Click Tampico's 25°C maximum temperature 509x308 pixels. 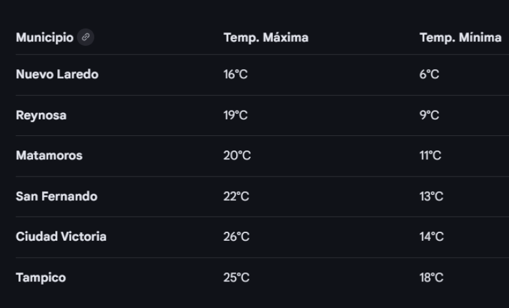tap(236, 278)
